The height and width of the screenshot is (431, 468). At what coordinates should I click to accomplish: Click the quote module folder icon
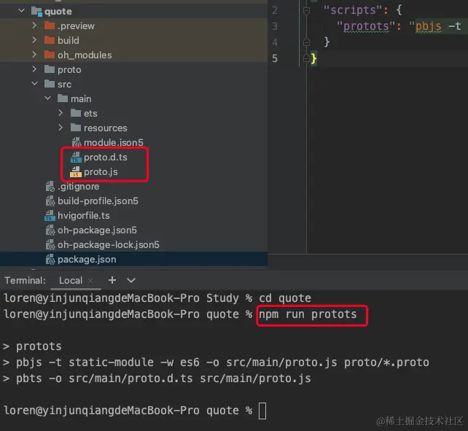click(36, 12)
